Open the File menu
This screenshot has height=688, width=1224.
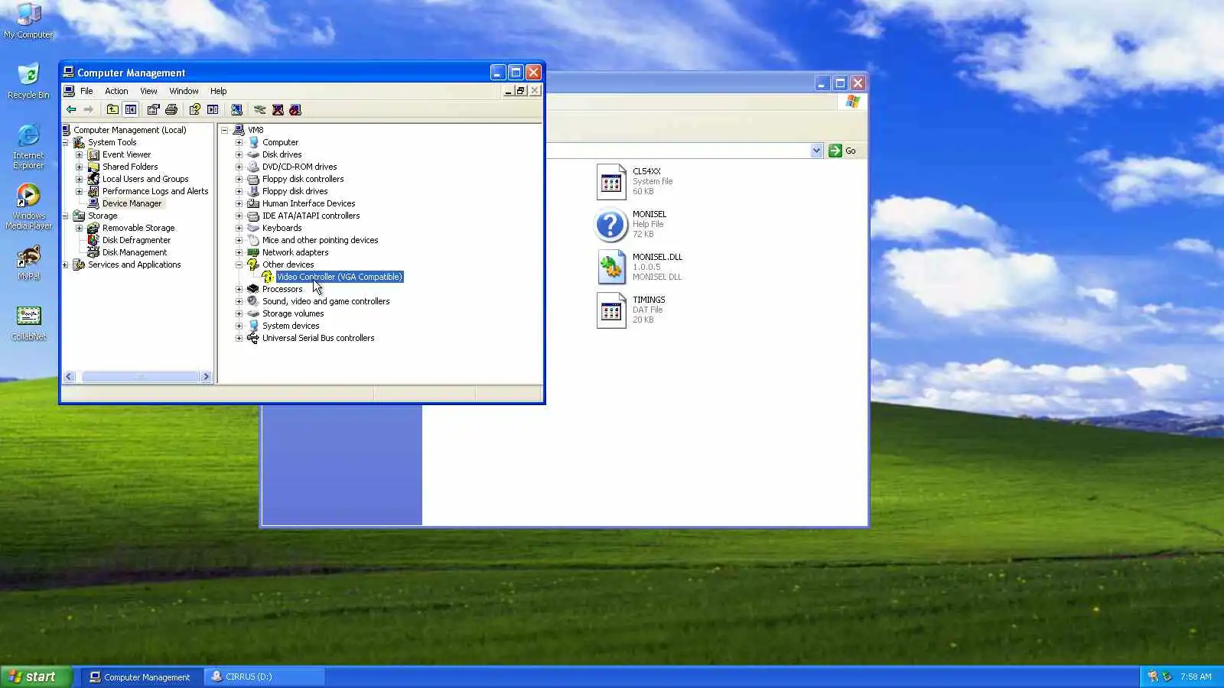[86, 91]
